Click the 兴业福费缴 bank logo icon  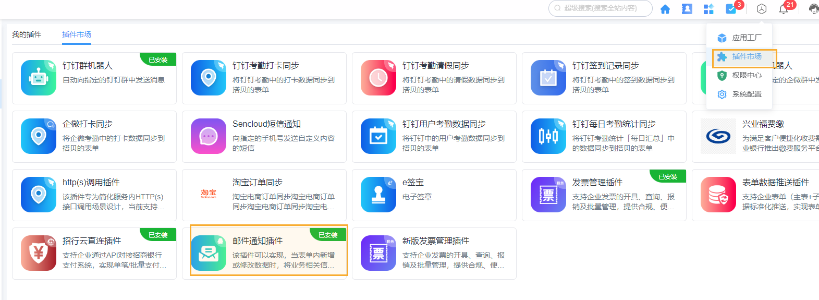(718, 136)
